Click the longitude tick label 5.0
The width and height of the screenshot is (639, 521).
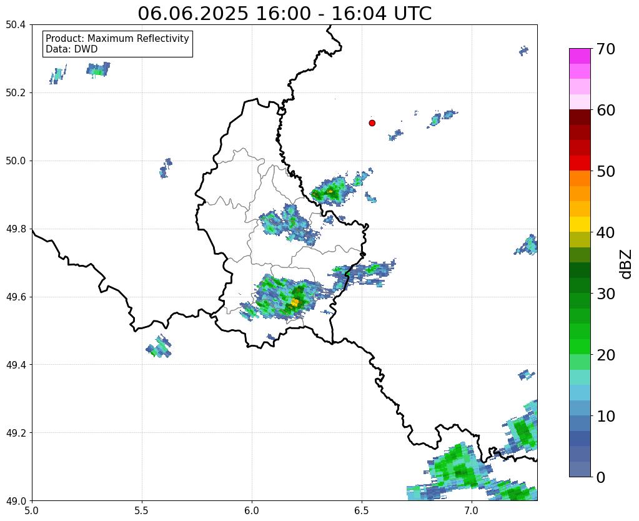(x=32, y=510)
